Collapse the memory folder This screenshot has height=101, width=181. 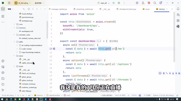[x=14, y=28]
